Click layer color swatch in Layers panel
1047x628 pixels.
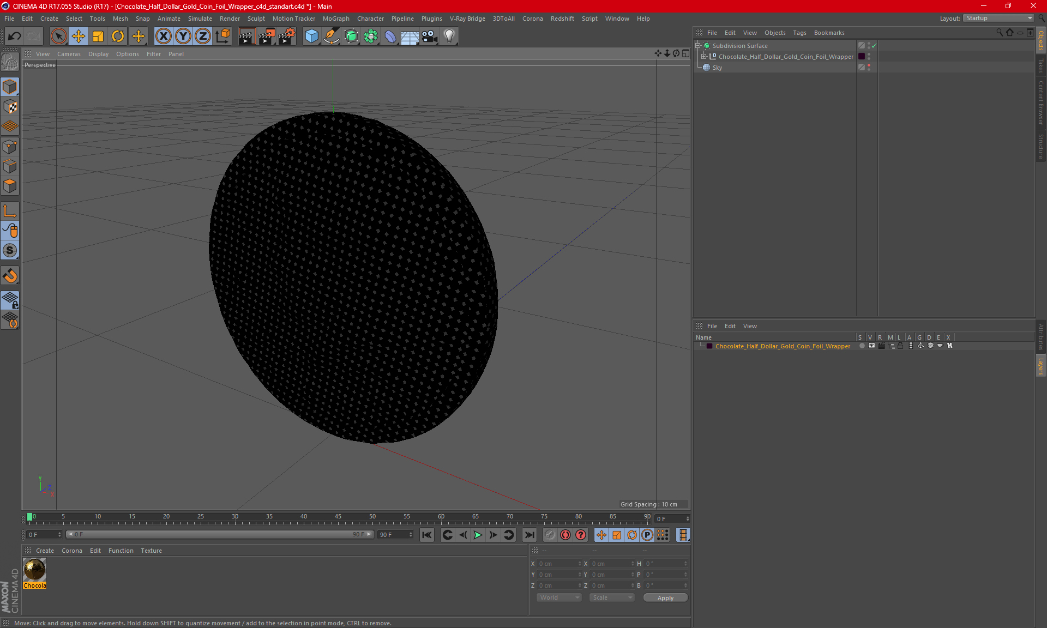pyautogui.click(x=709, y=346)
